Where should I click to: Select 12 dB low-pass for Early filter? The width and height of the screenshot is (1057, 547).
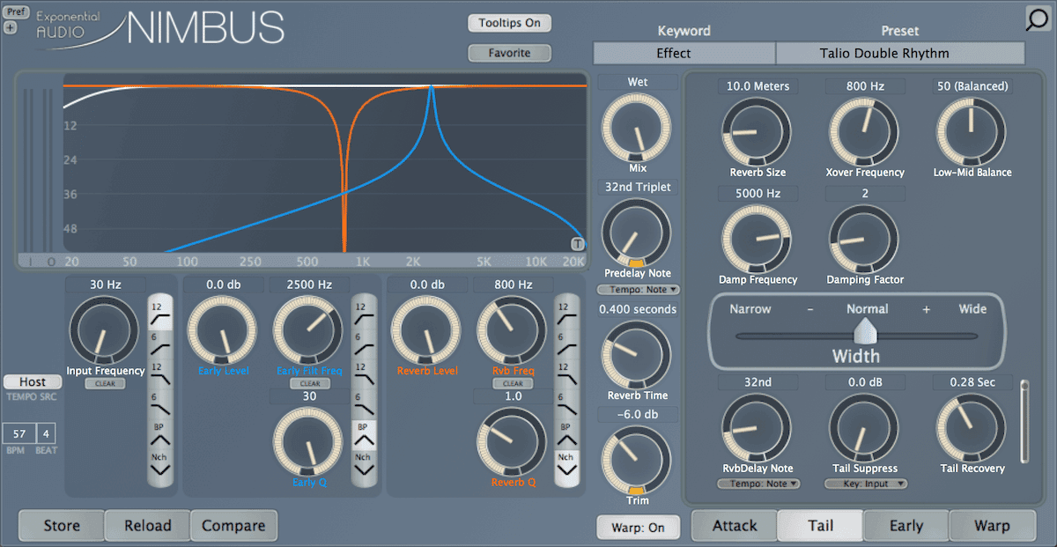(362, 373)
